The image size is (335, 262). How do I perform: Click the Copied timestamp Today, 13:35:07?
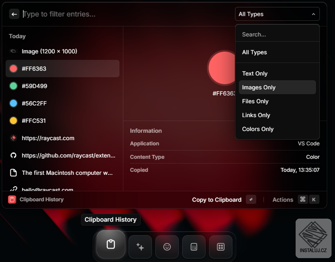pos(300,170)
